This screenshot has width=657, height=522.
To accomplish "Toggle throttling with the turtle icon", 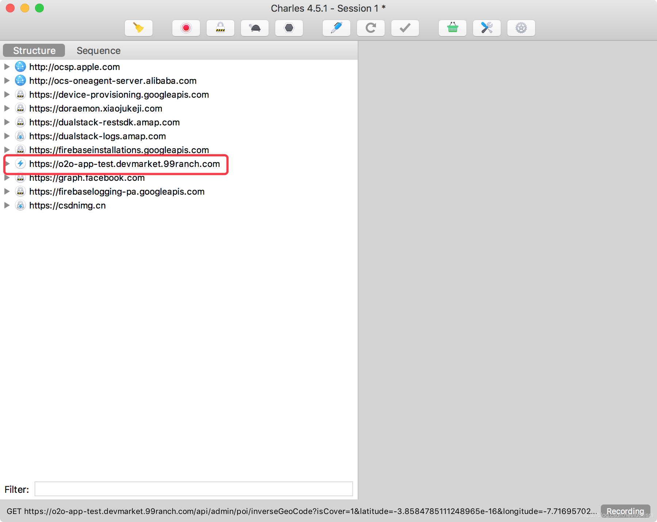I will (255, 28).
